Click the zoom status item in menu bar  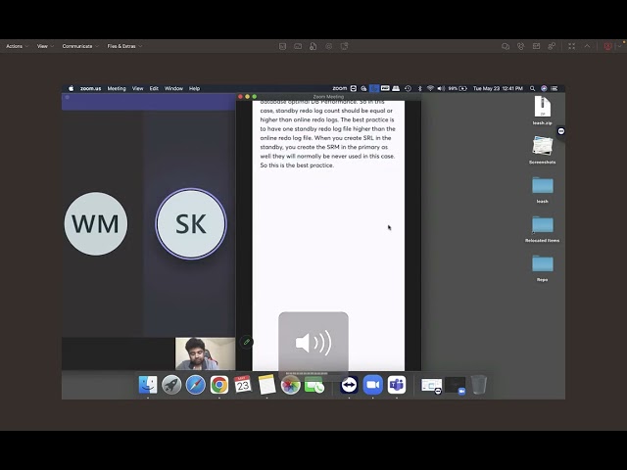tap(340, 88)
